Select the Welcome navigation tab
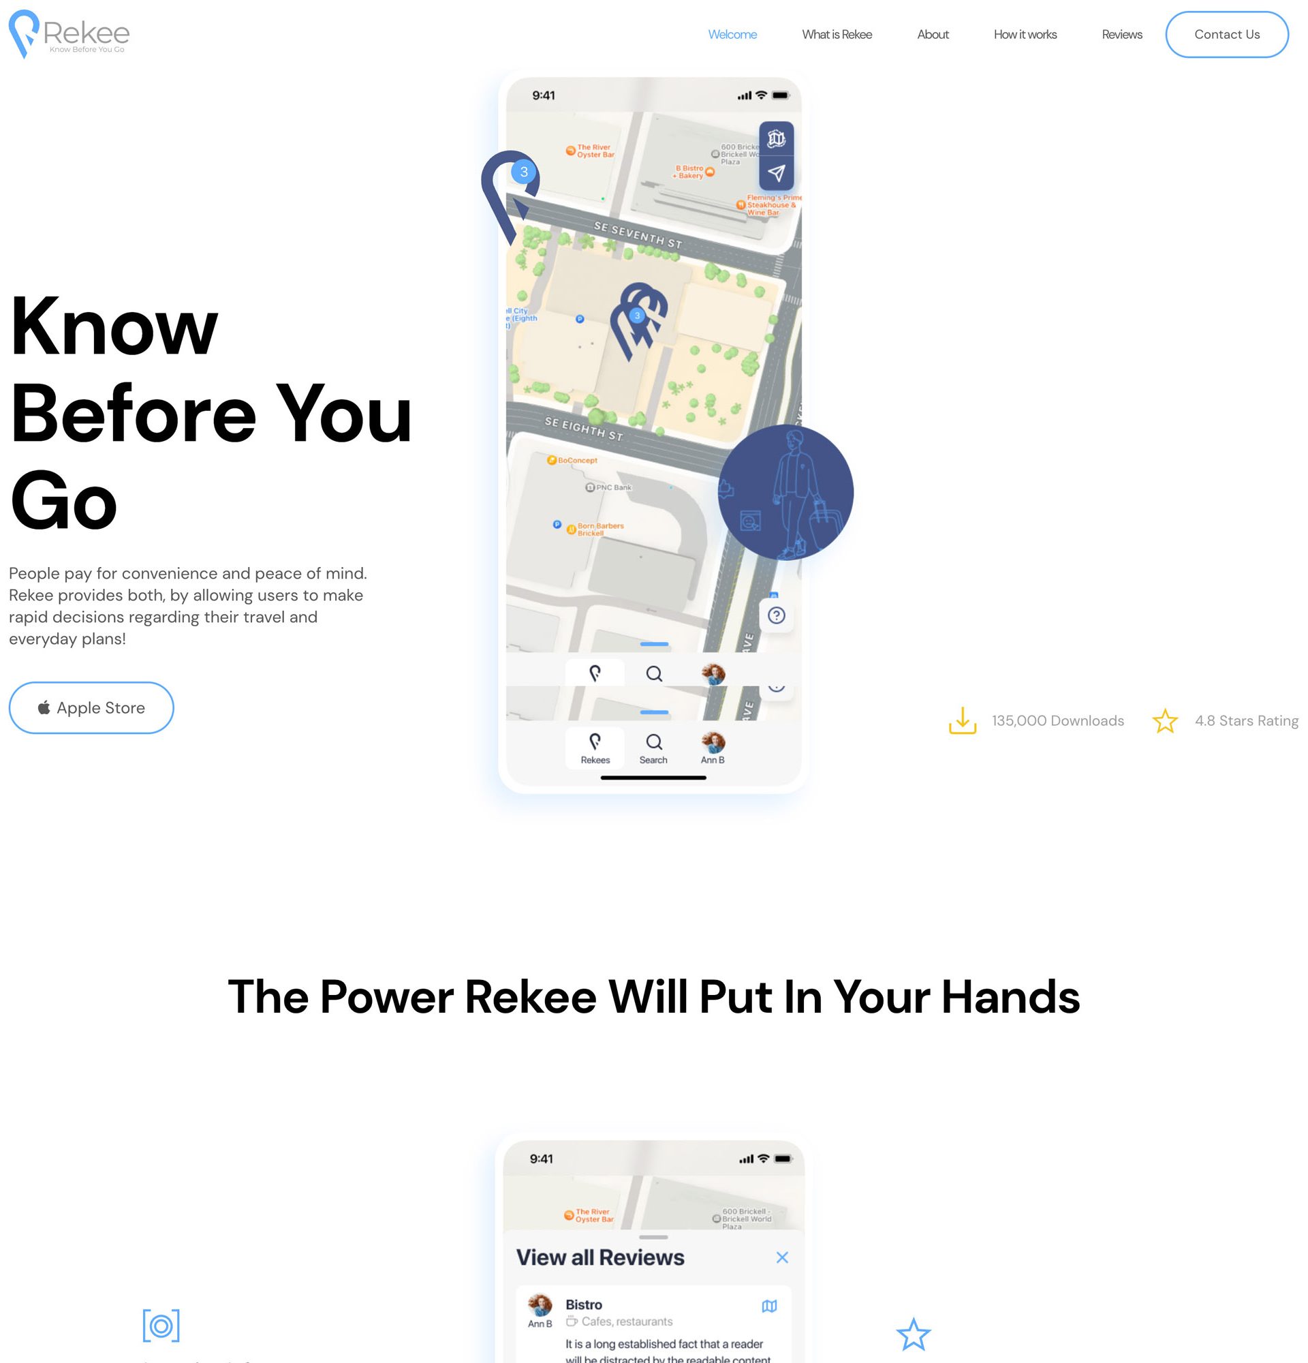 point(732,34)
